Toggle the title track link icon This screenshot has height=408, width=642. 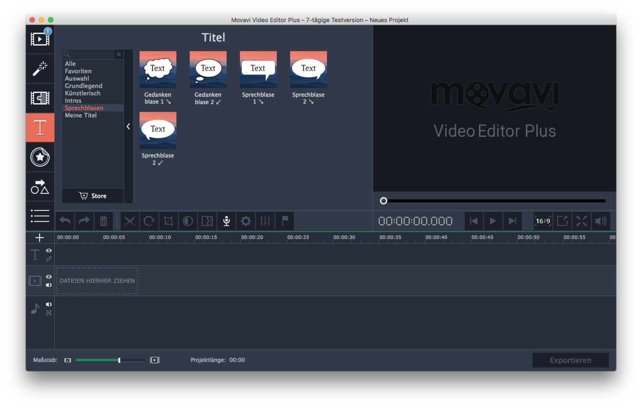pyautogui.click(x=49, y=259)
